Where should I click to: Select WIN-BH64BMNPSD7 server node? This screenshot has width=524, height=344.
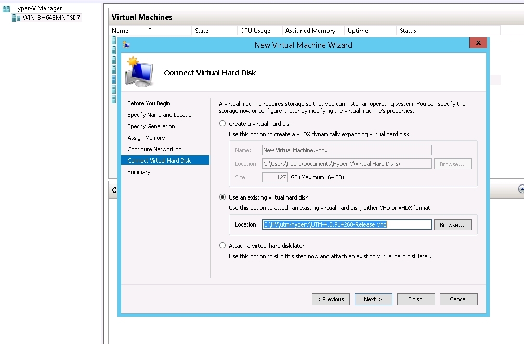[51, 18]
